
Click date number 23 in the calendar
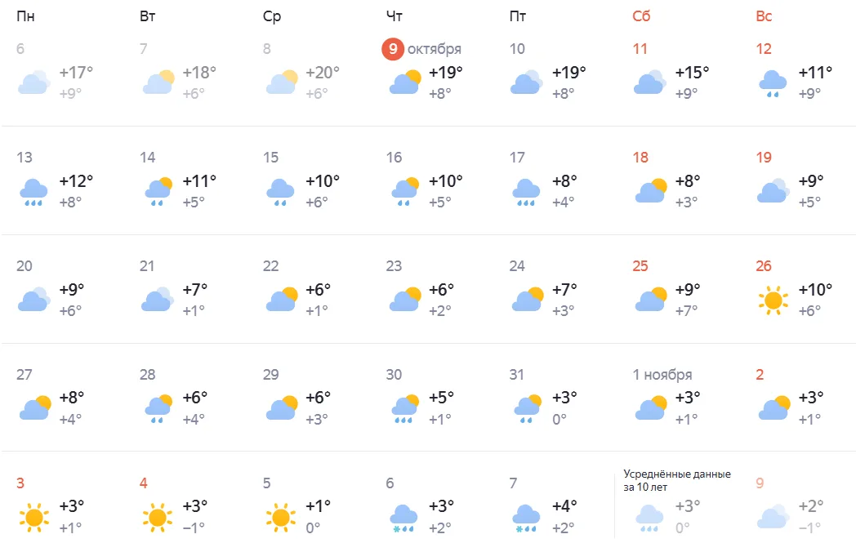[395, 266]
